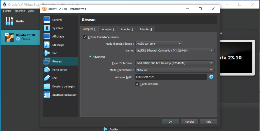Open the Stockage disk icon
260x131 pixels.
pos(47,45)
